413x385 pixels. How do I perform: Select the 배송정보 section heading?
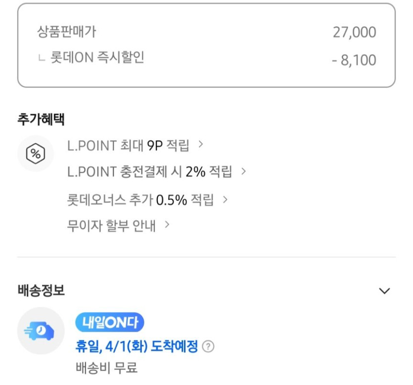pyautogui.click(x=41, y=291)
